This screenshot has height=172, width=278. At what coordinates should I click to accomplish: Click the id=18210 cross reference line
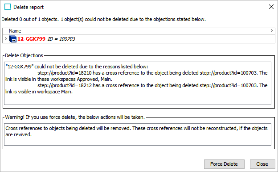point(136,76)
